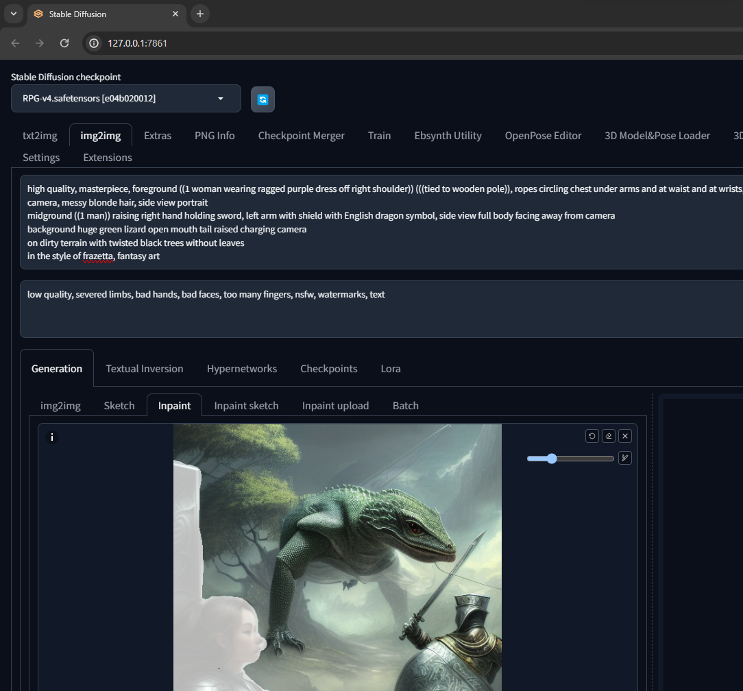This screenshot has height=691, width=743.
Task: Open the 3D Model&Pose Loader tab
Action: pos(657,136)
